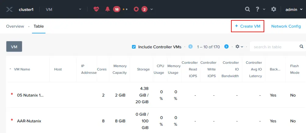Sort by Cores column header
This screenshot has width=306, height=133.
[x=102, y=69]
